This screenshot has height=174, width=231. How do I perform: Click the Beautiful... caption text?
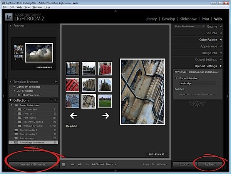[x=72, y=126]
